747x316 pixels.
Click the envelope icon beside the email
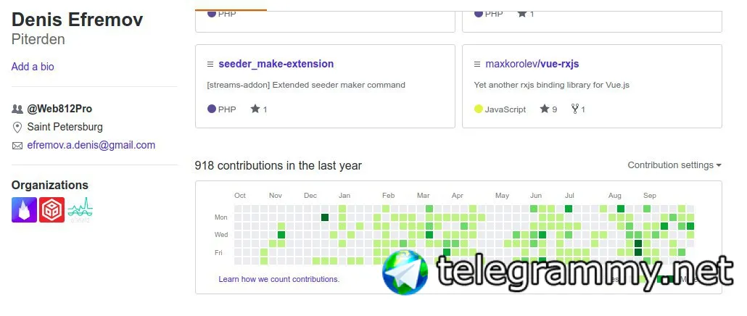pyautogui.click(x=17, y=146)
